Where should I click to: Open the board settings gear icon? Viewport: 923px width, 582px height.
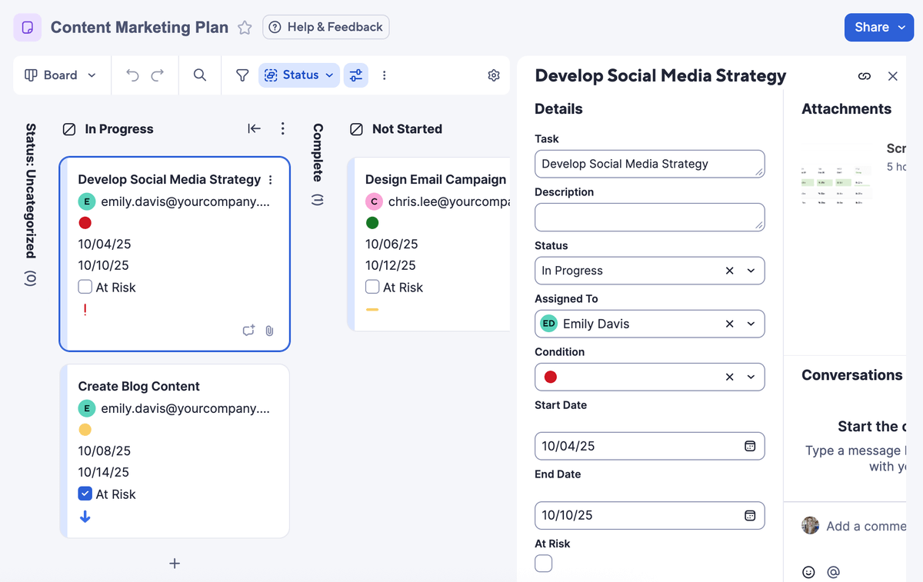pos(494,75)
